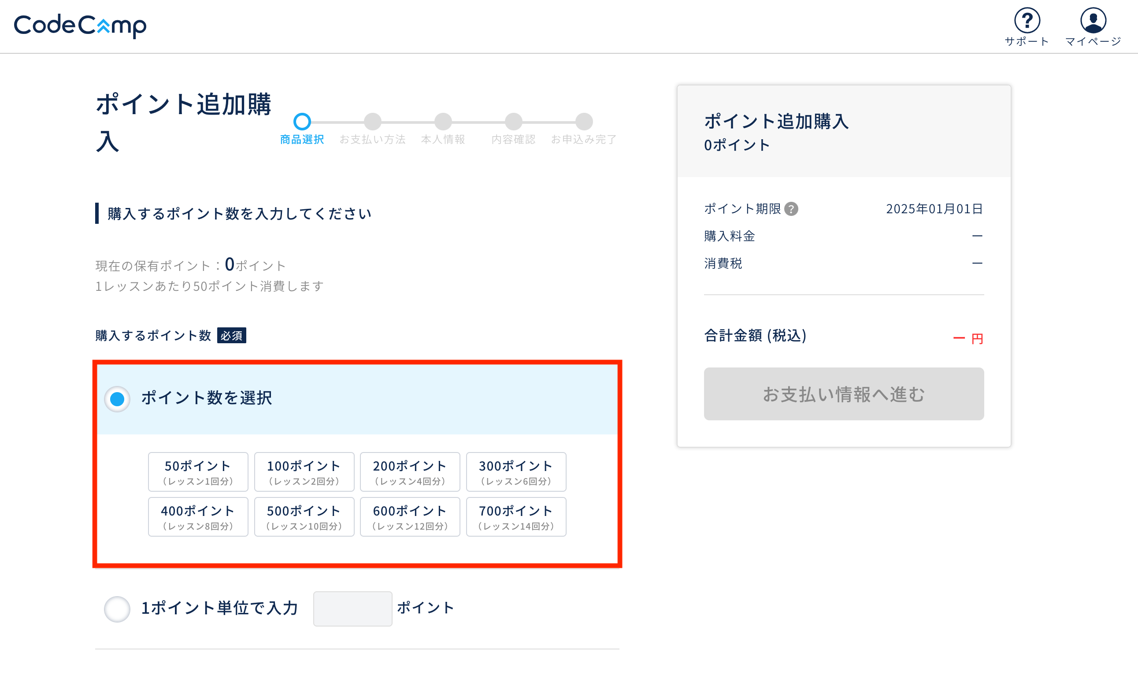This screenshot has width=1138, height=675.
Task: Choose the 700ポイント option
Action: coord(516,517)
